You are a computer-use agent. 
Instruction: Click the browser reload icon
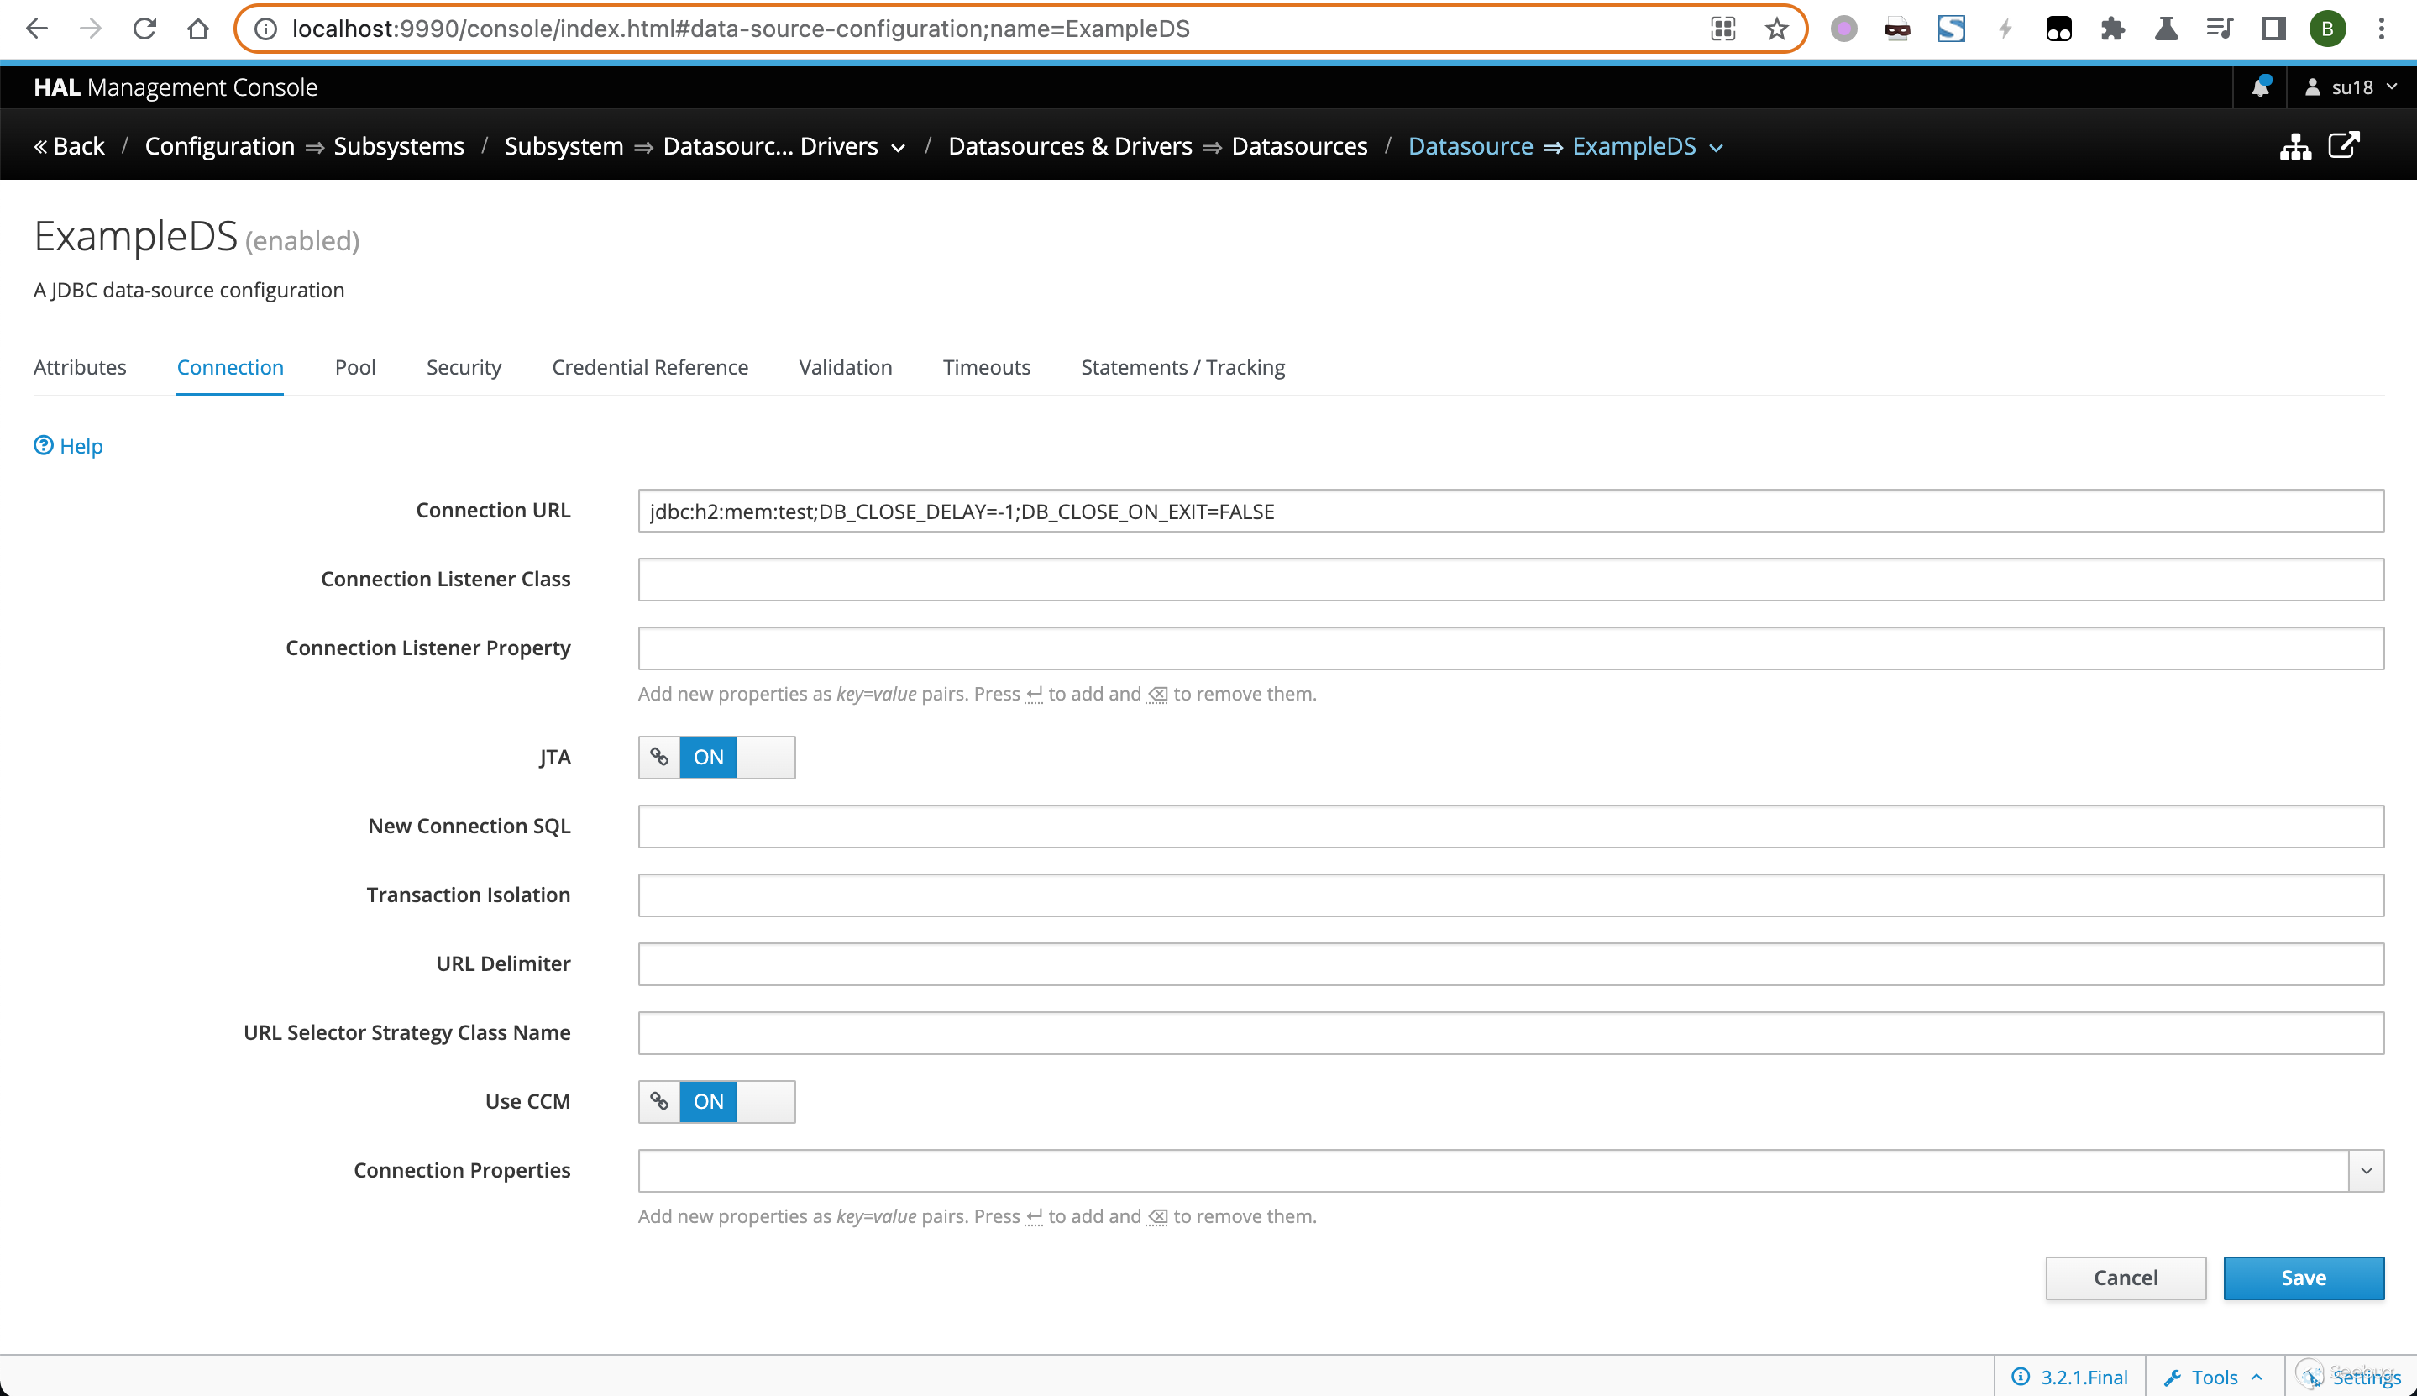click(144, 29)
